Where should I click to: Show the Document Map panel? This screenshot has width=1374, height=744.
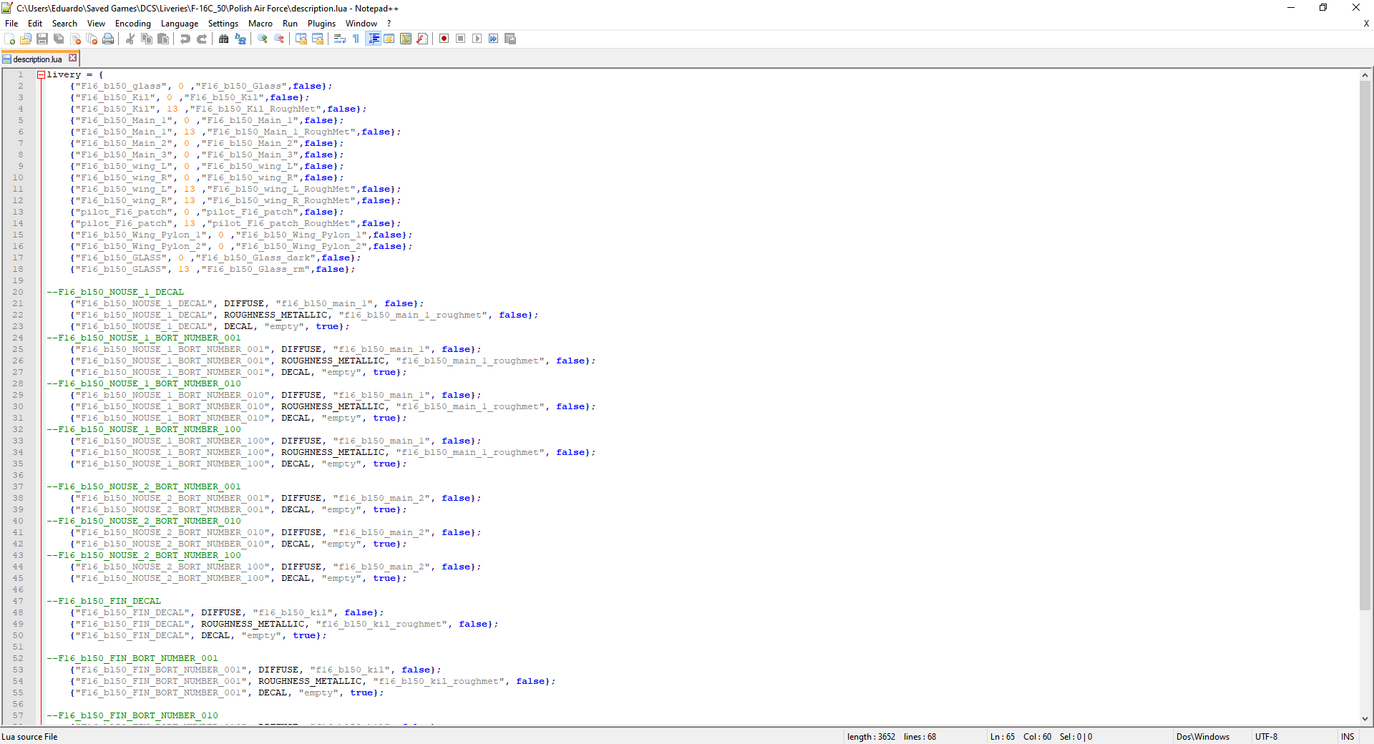tap(406, 39)
